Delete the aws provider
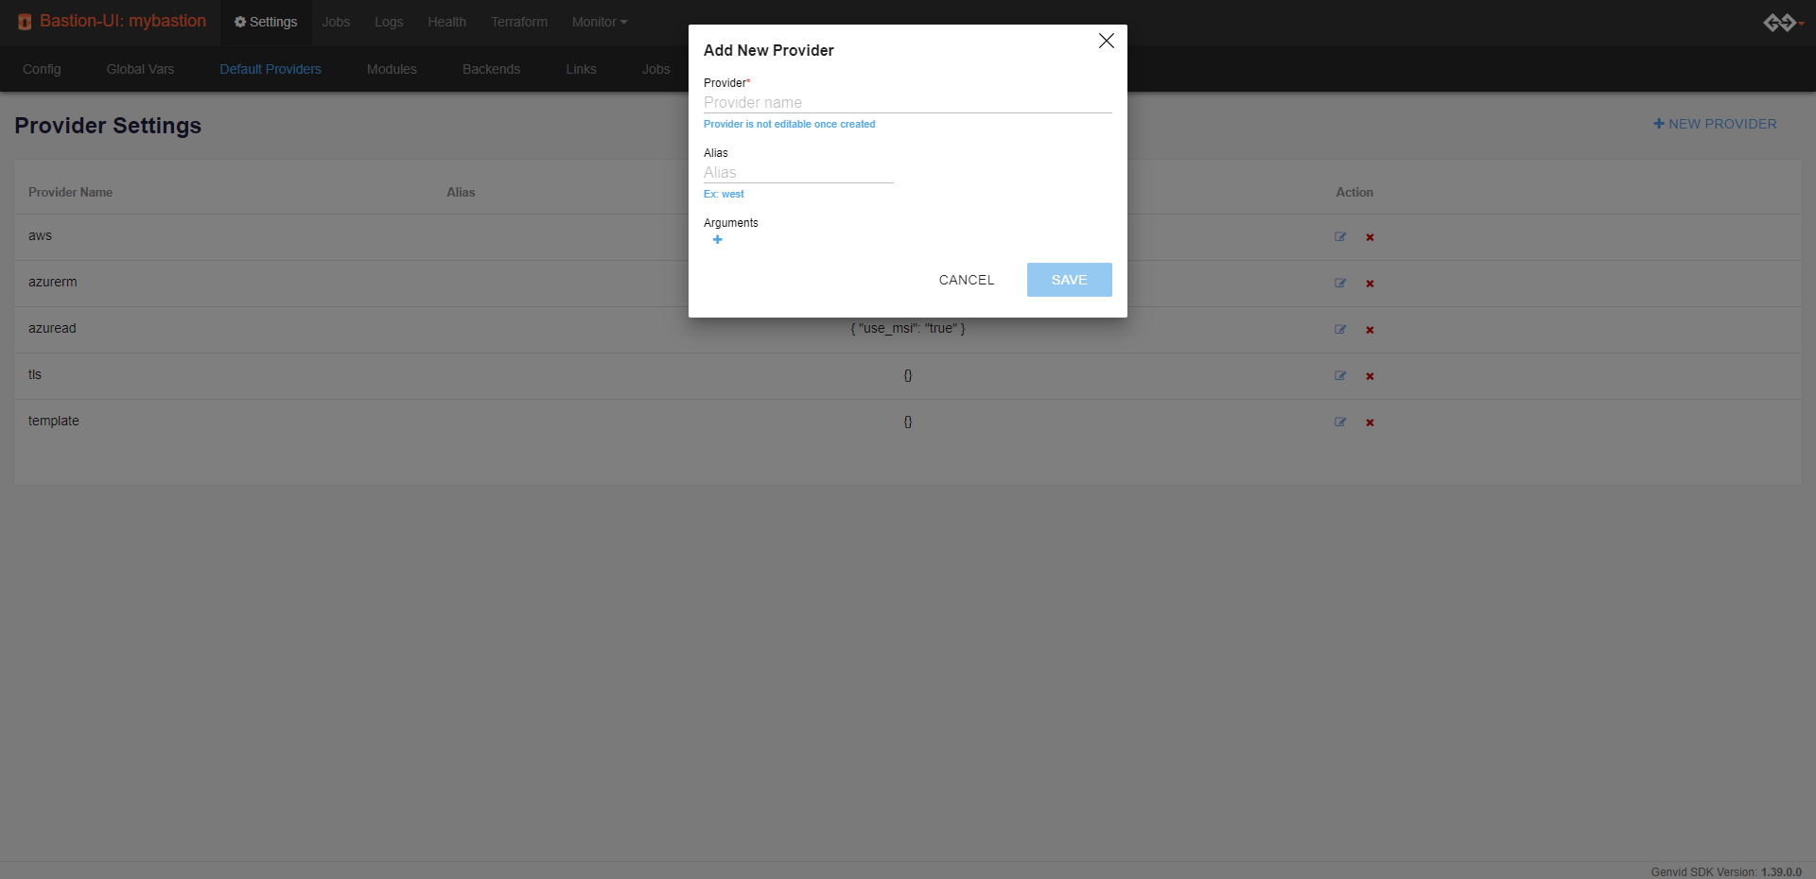This screenshot has width=1816, height=879. 1370,237
